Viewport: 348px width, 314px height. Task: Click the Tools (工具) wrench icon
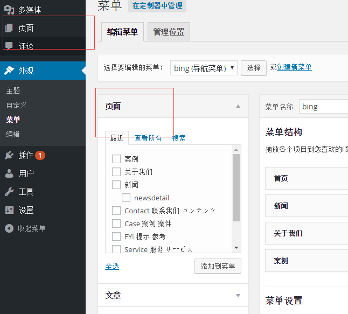click(x=9, y=192)
